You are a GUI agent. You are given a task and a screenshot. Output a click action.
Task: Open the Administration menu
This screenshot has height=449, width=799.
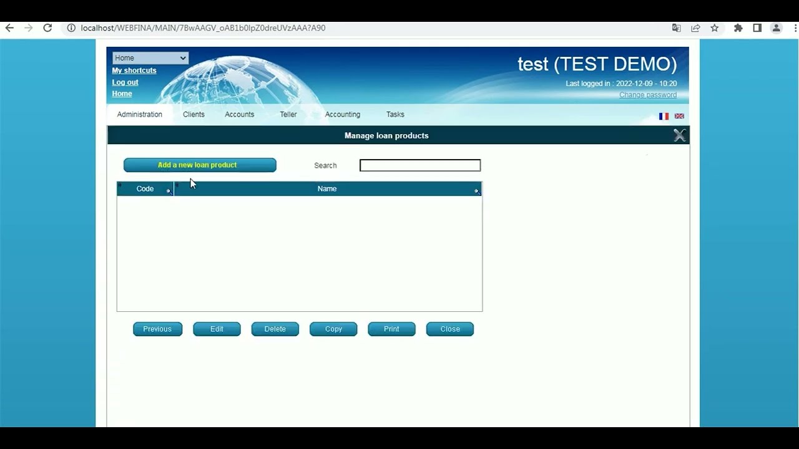[x=139, y=115]
